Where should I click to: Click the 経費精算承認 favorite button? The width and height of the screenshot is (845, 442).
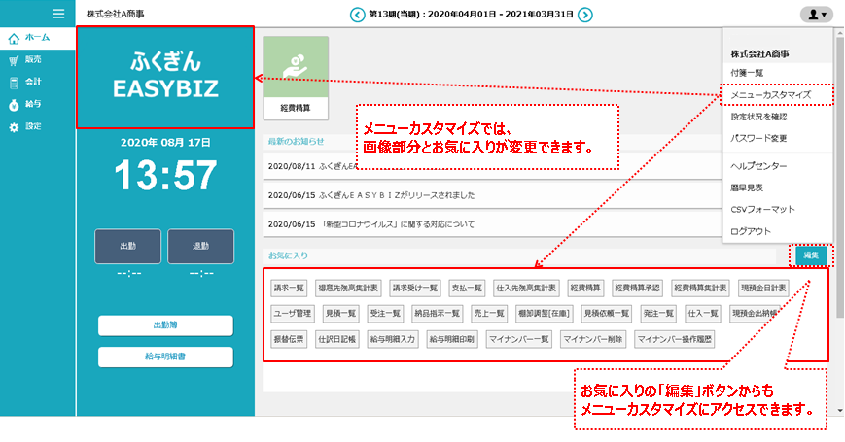tap(637, 288)
